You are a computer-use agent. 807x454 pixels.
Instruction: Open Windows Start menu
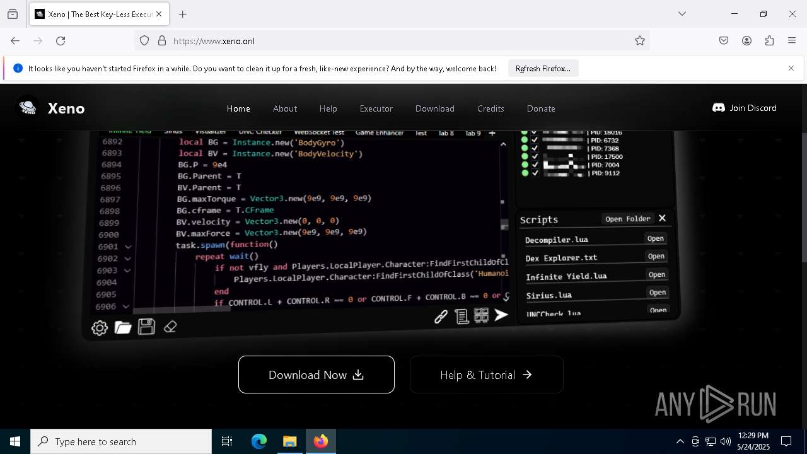pos(15,441)
